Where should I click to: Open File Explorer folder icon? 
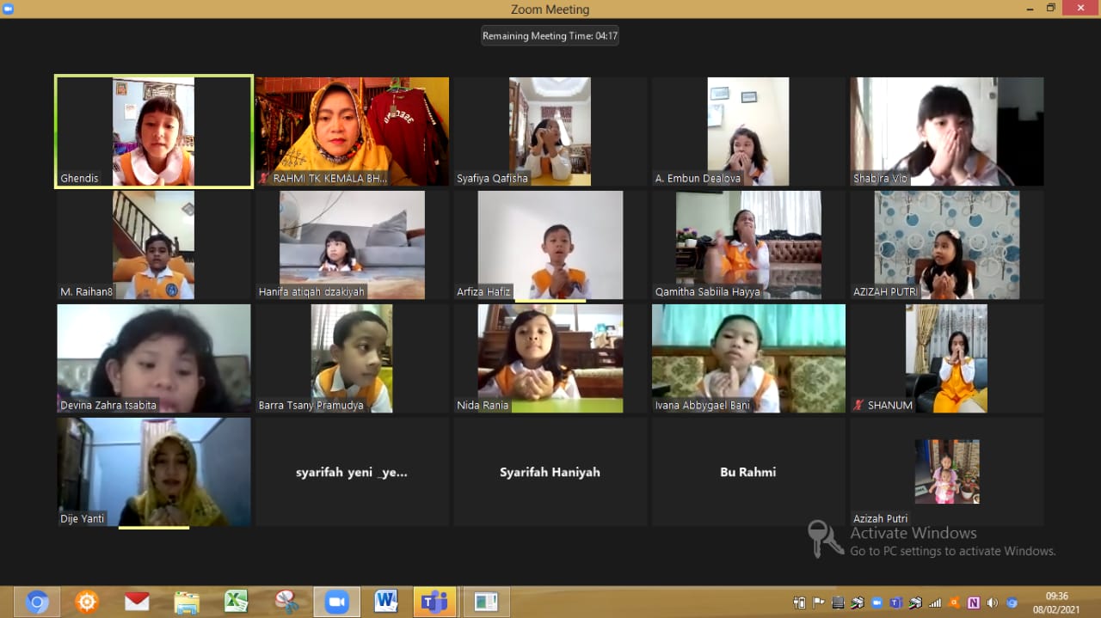coord(187,602)
